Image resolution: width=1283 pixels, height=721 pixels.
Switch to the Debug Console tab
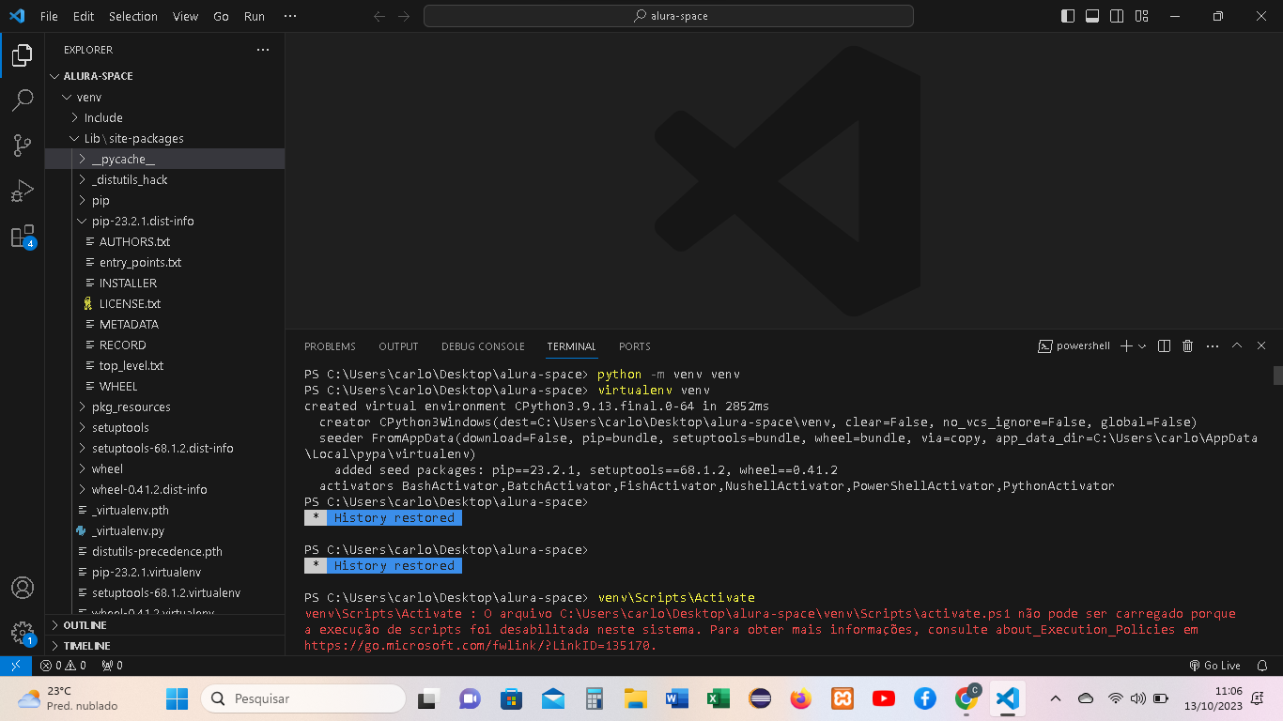[x=483, y=346]
